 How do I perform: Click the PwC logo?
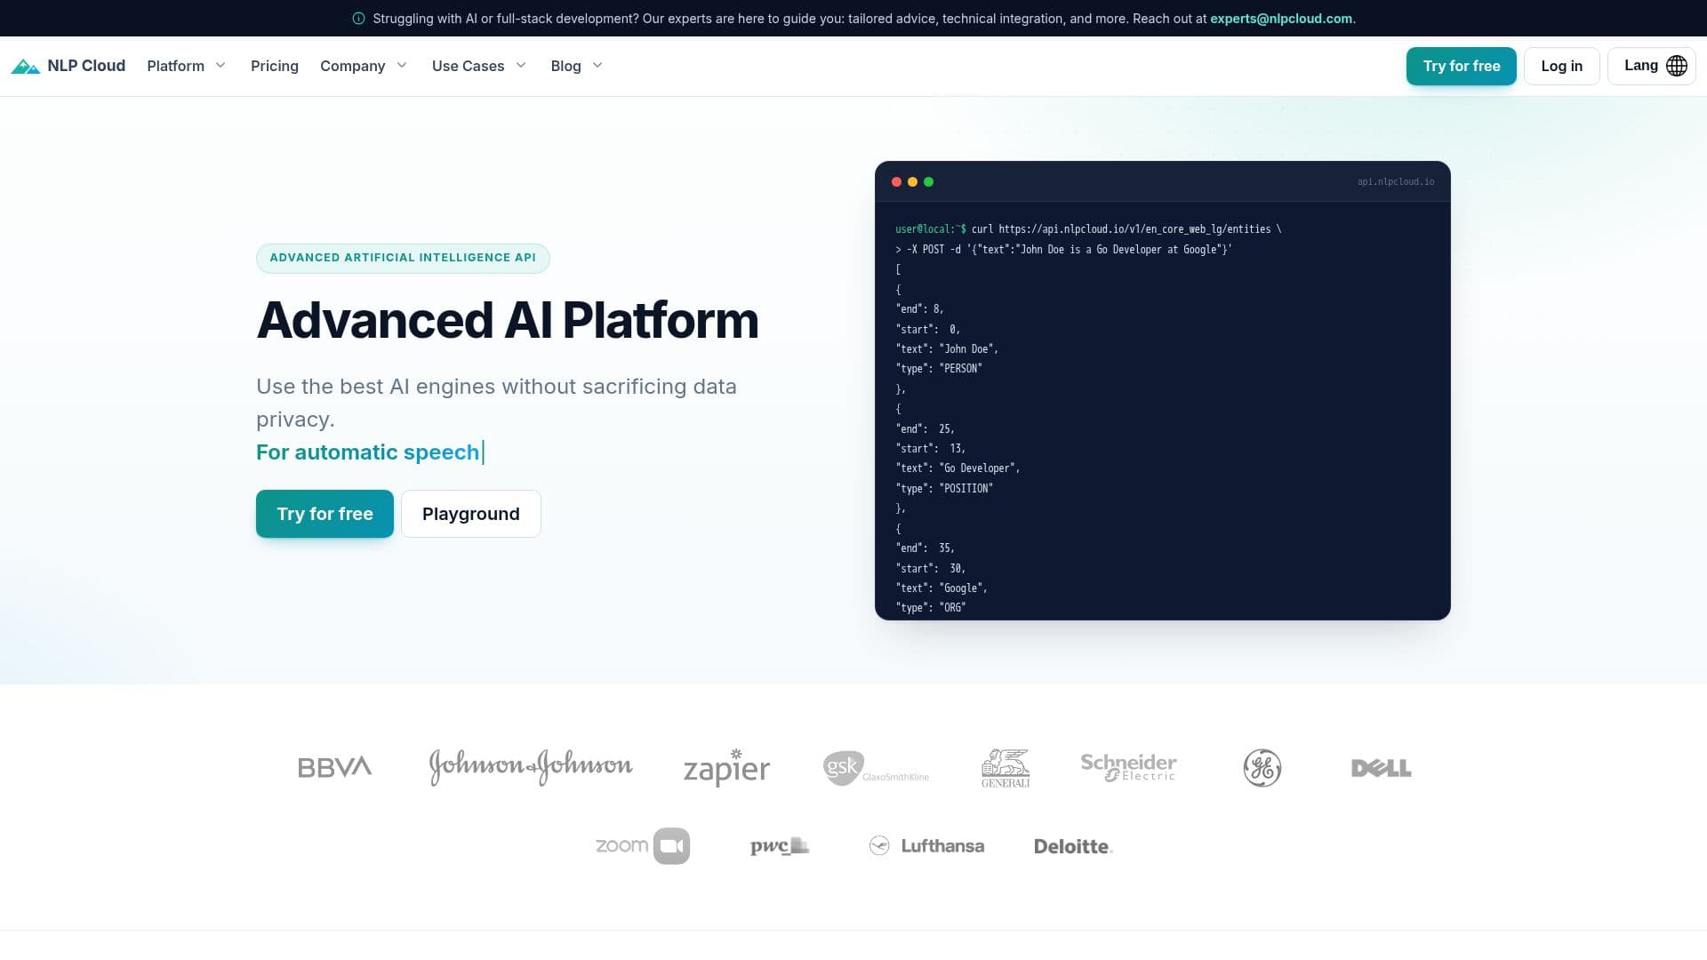[x=779, y=845]
